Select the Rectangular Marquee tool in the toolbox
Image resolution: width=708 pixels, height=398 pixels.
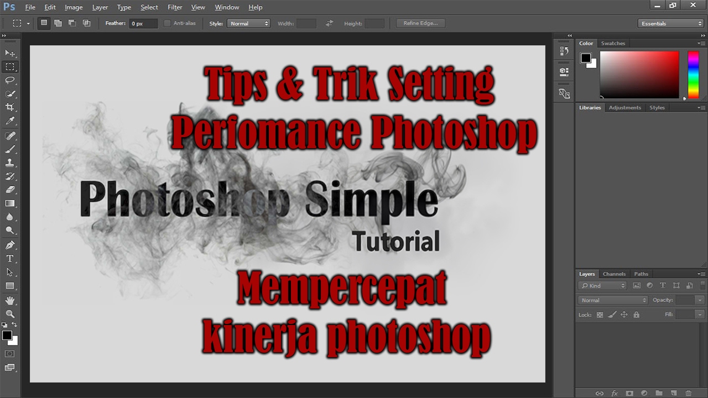click(10, 67)
